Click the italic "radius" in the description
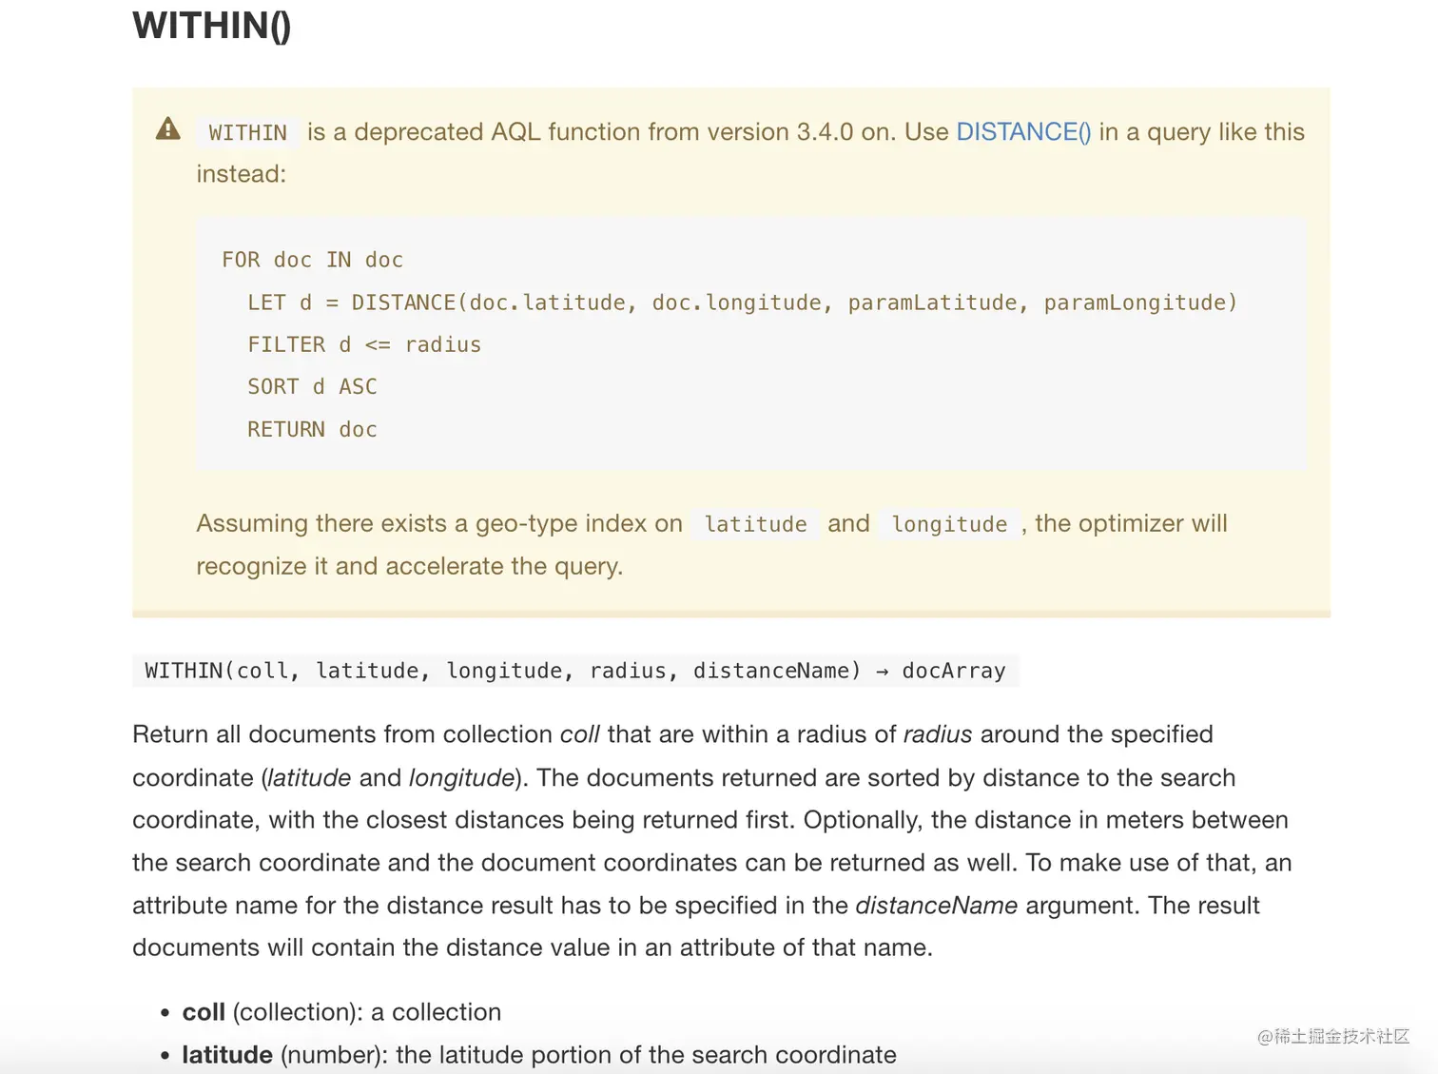The height and width of the screenshot is (1074, 1438). pos(937,734)
